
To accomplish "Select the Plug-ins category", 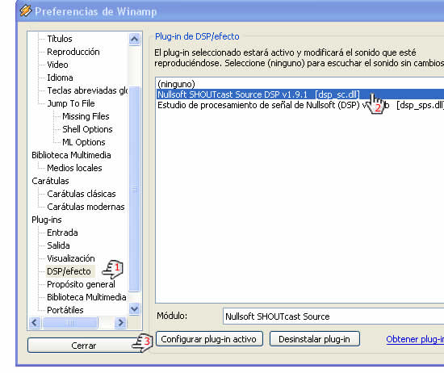I will point(47,220).
